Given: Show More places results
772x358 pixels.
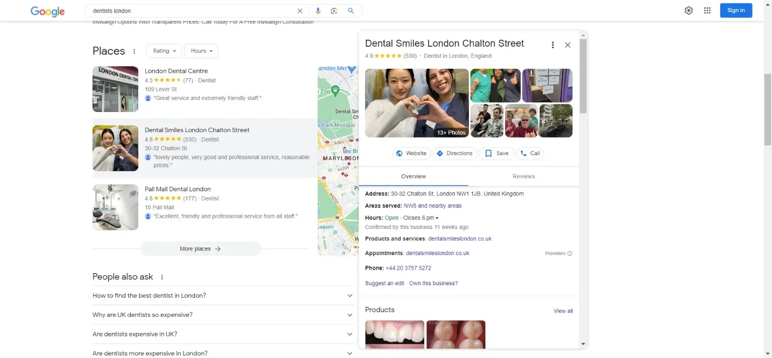Looking at the screenshot, I should [201, 249].
